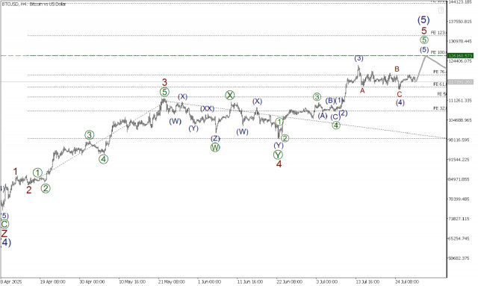
Task: Click the 98116.595 price axis label
Action: [459, 140]
